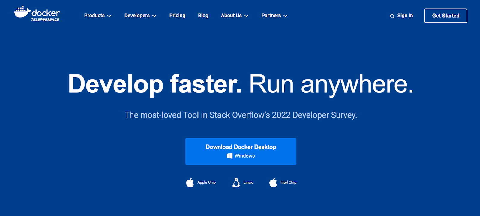Click the Docker whale logo
480x216 pixels.
pyautogui.click(x=22, y=12)
